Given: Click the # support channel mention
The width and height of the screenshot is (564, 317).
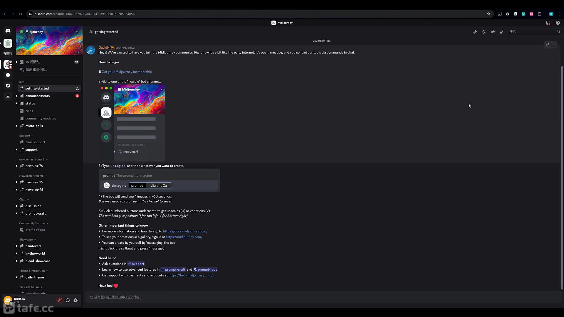Looking at the screenshot, I should pyautogui.click(x=136, y=264).
